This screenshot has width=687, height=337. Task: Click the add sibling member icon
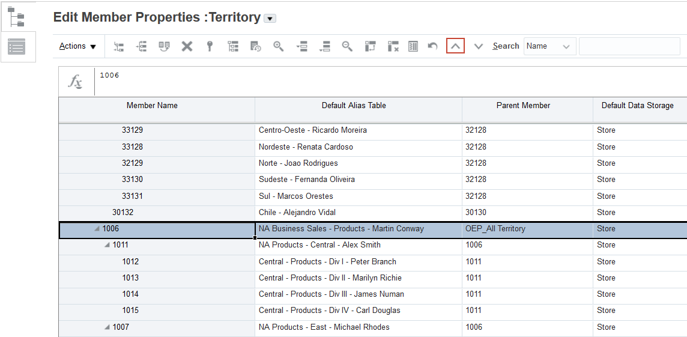tap(142, 46)
